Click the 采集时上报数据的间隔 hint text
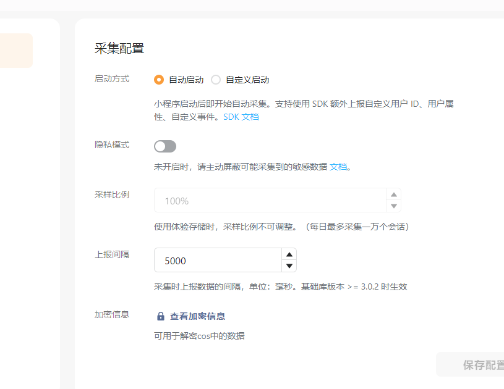This screenshot has width=504, height=389. (281, 287)
